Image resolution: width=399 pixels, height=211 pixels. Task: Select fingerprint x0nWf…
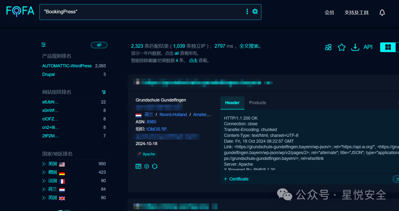pyautogui.click(x=50, y=111)
